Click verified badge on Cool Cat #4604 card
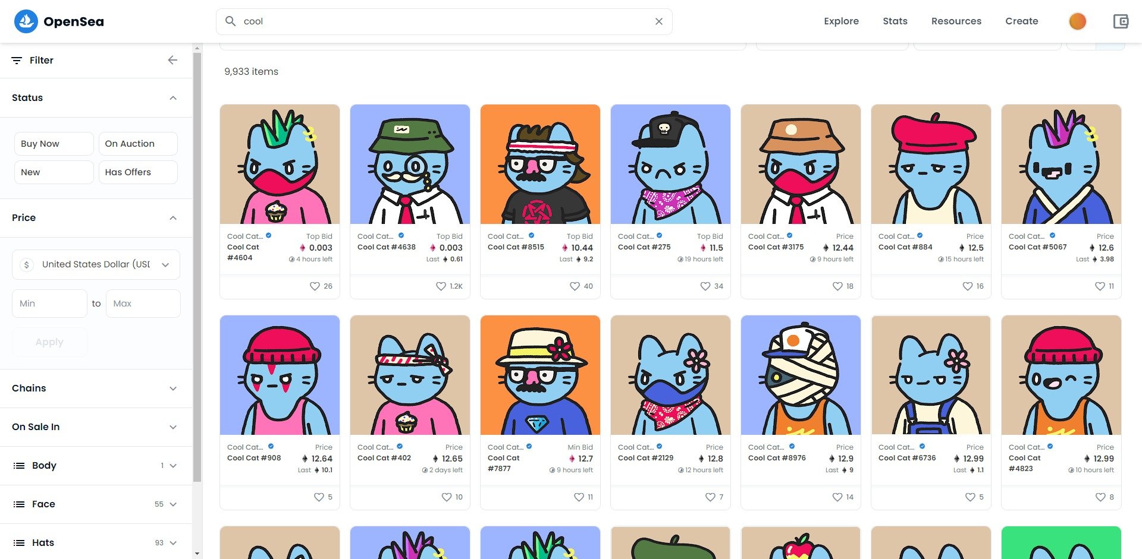1142x559 pixels. (x=269, y=236)
